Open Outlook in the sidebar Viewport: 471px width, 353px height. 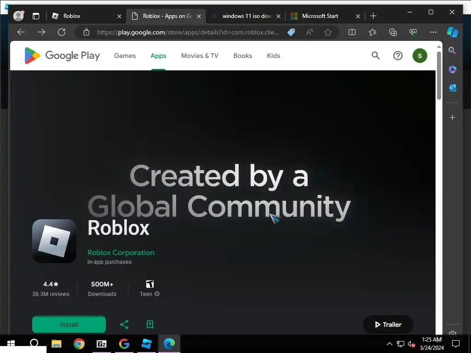453,88
